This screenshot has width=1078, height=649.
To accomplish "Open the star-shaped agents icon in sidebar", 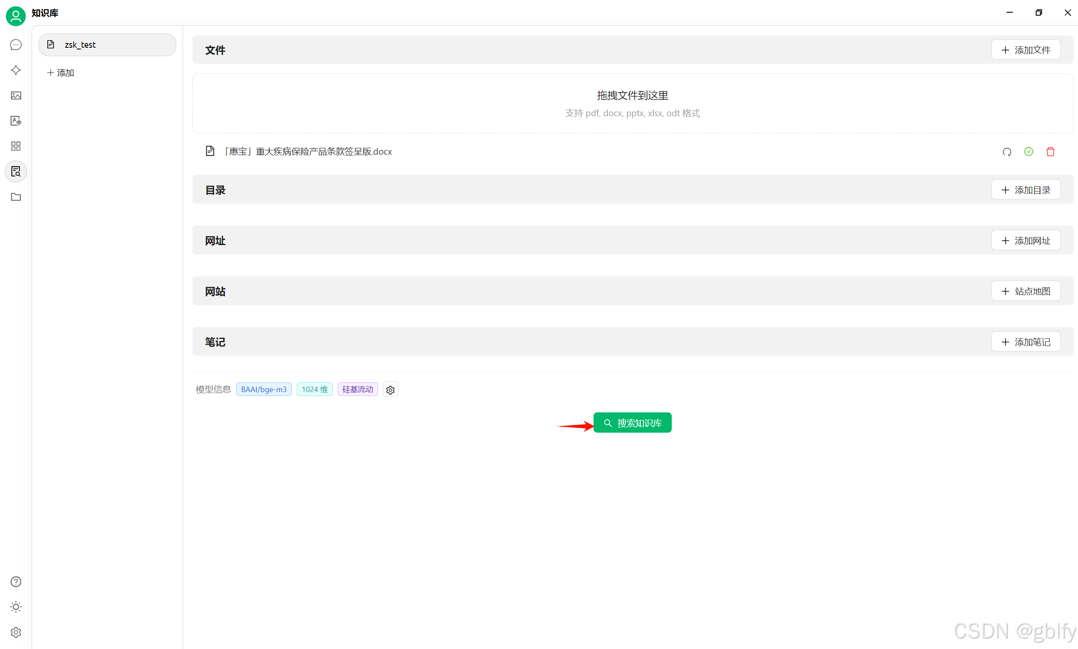I will click(16, 71).
